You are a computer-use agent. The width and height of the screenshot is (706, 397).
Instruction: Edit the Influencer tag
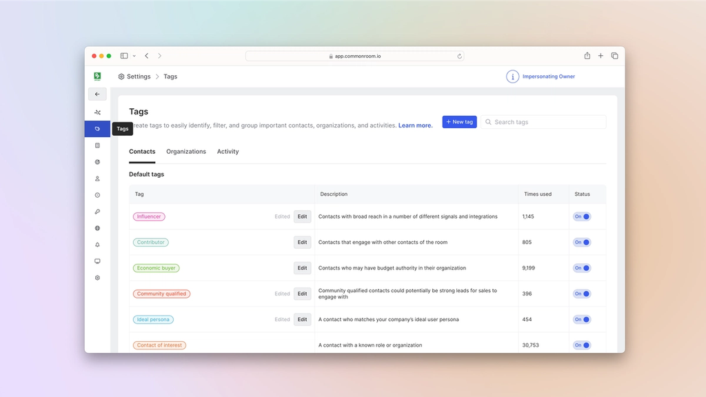(302, 216)
